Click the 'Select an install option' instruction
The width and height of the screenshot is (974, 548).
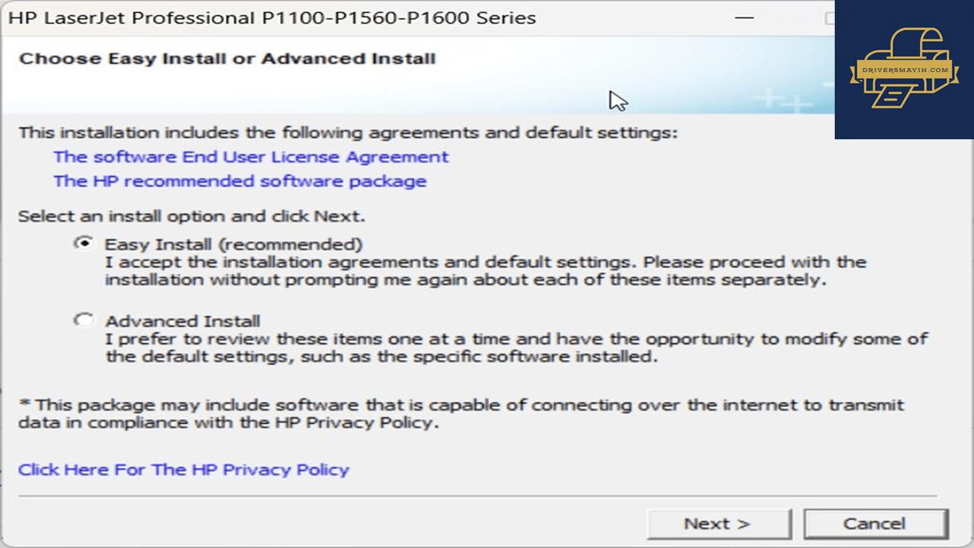pos(192,216)
